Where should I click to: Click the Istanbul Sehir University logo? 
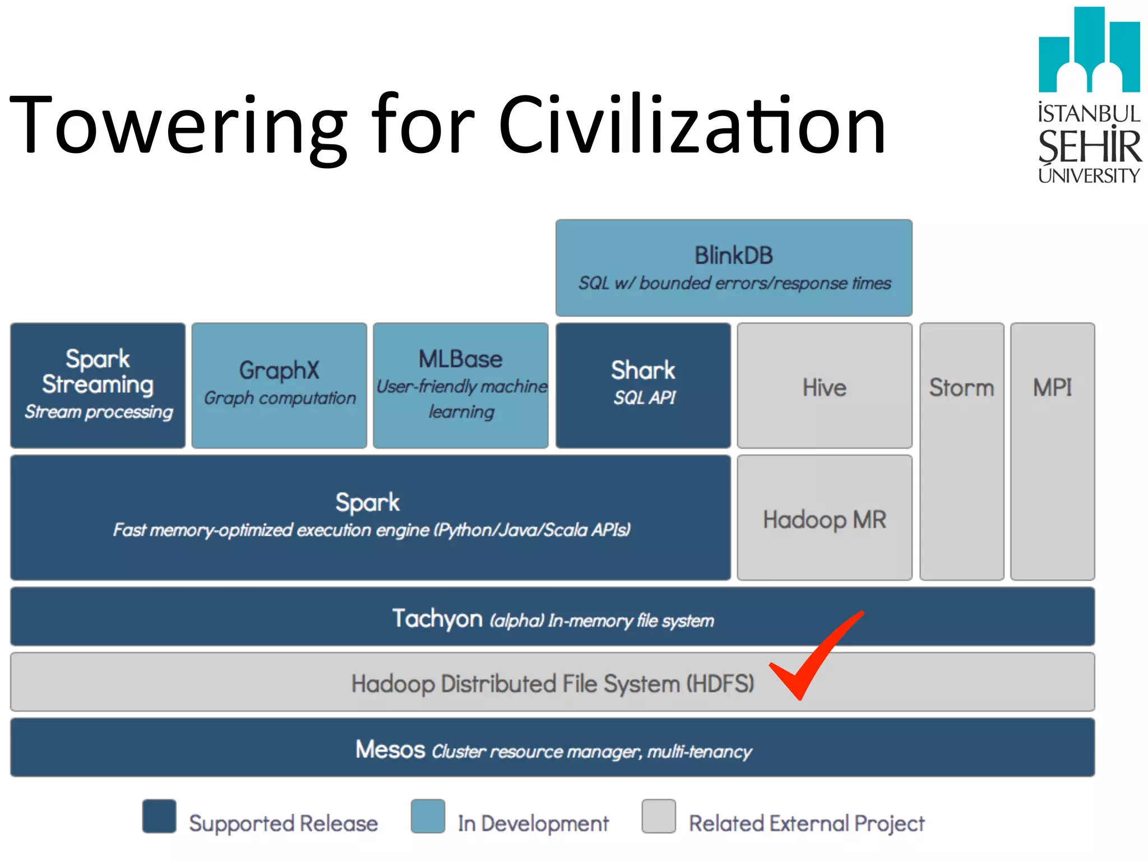coord(1089,95)
